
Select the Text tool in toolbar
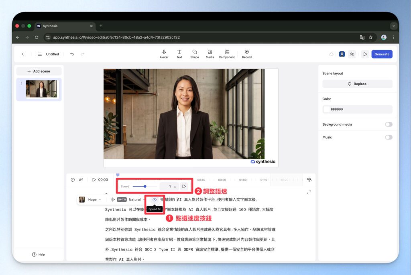tap(179, 54)
